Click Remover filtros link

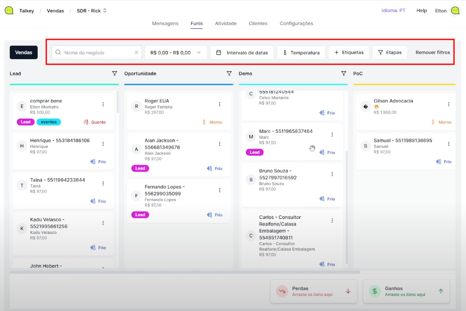point(433,53)
